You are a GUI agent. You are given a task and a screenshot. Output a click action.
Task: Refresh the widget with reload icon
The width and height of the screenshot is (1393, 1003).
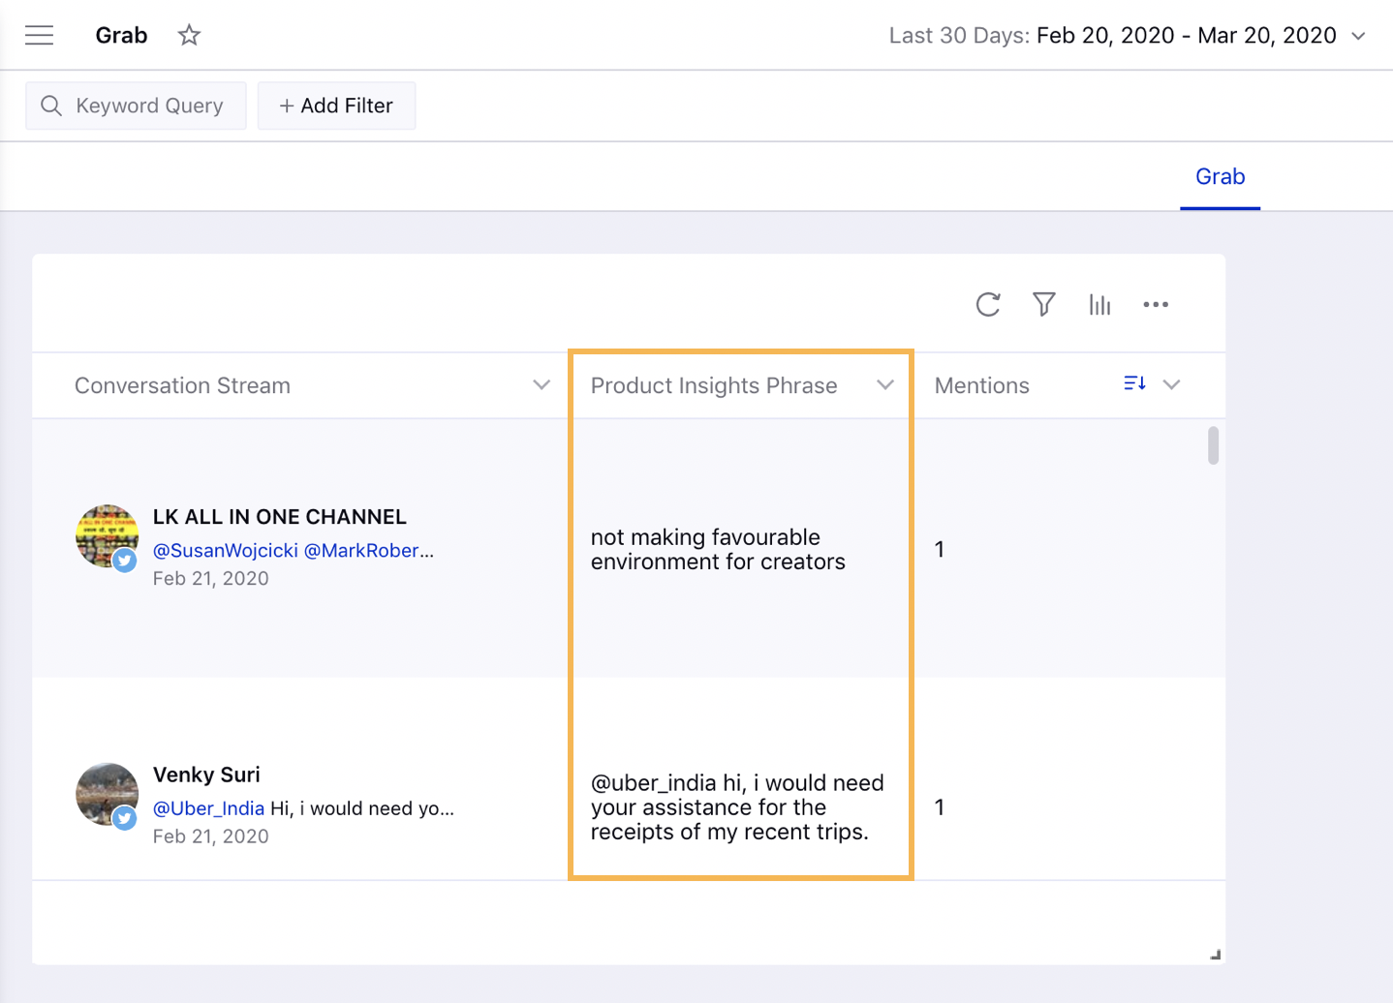(x=988, y=305)
